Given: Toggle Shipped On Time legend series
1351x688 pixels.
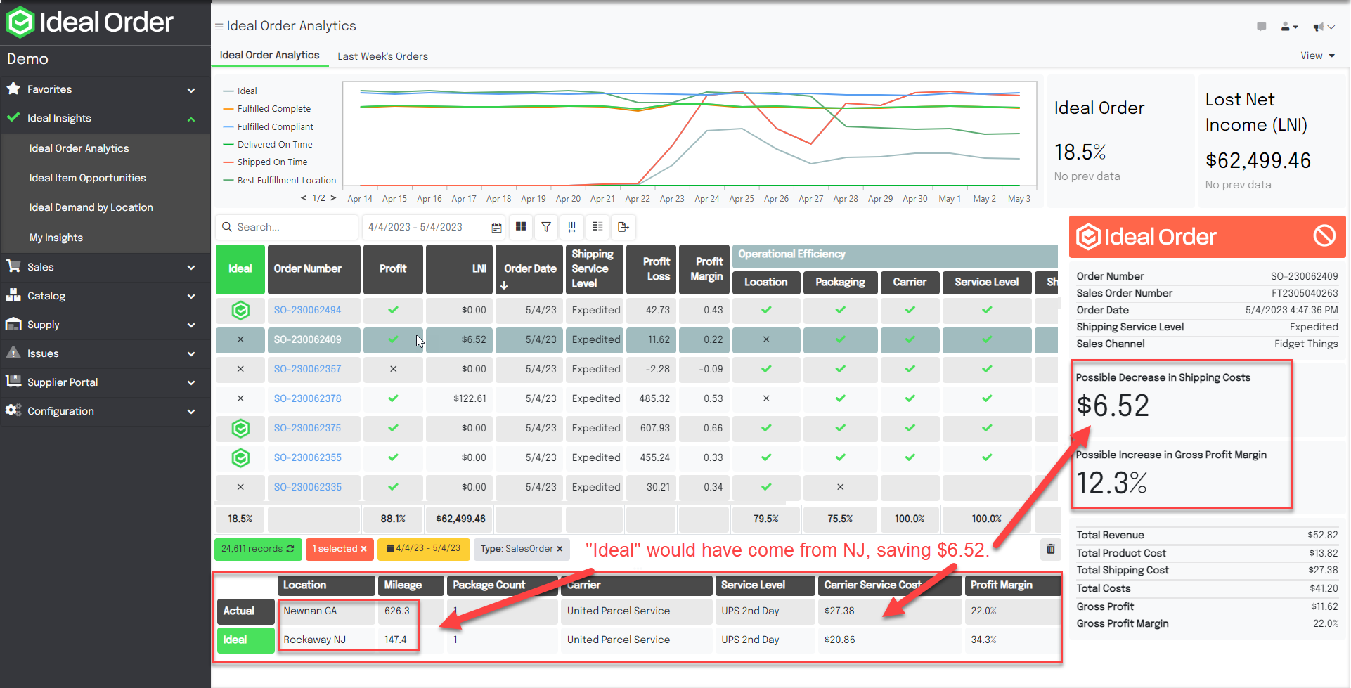Looking at the screenshot, I should click(272, 162).
